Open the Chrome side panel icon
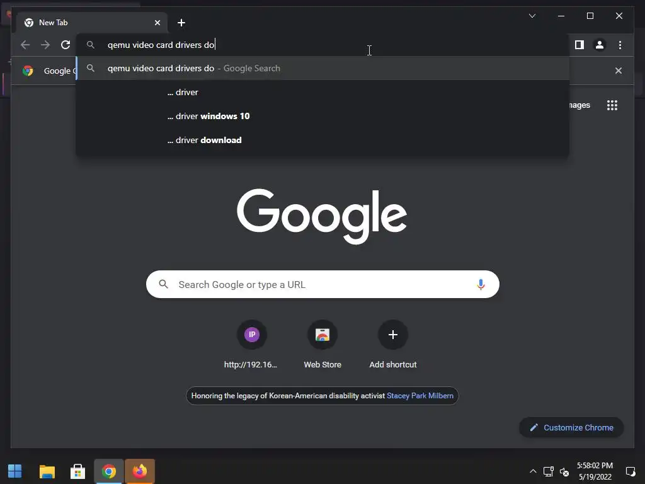This screenshot has width=645, height=484. (579, 45)
